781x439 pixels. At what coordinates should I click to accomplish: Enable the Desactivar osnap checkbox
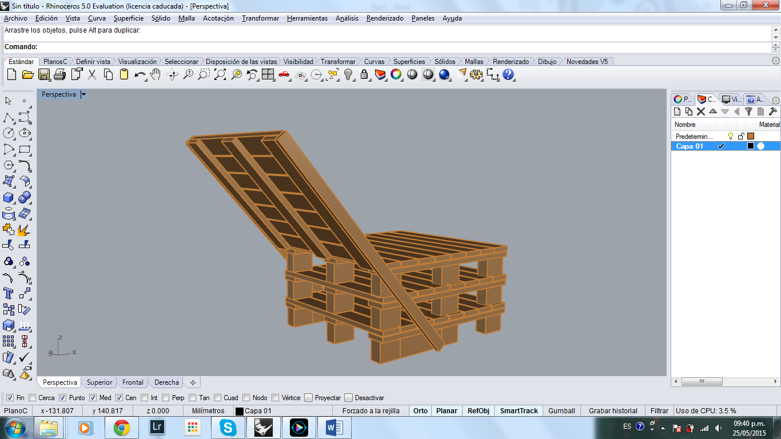tap(349, 398)
